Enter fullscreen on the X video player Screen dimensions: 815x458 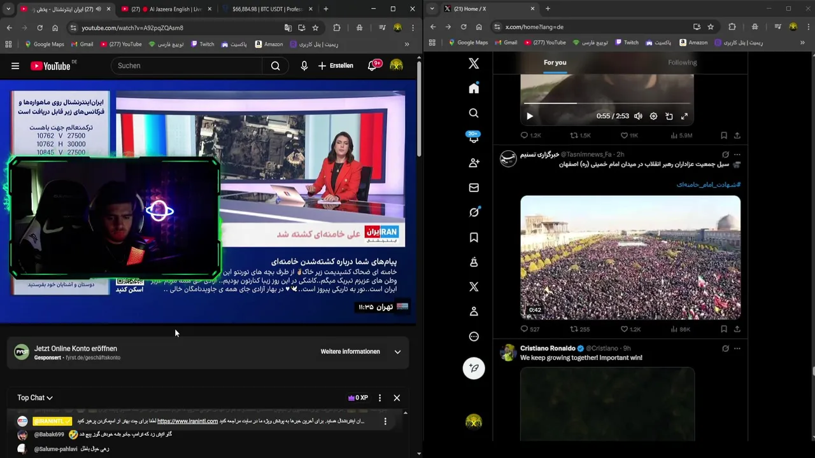point(684,116)
